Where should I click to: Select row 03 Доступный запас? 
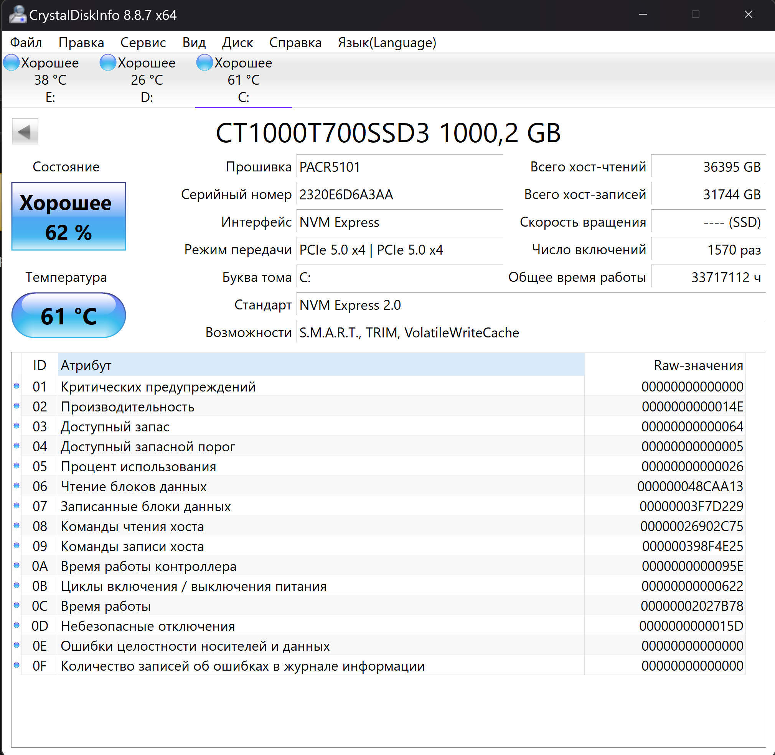379,426
